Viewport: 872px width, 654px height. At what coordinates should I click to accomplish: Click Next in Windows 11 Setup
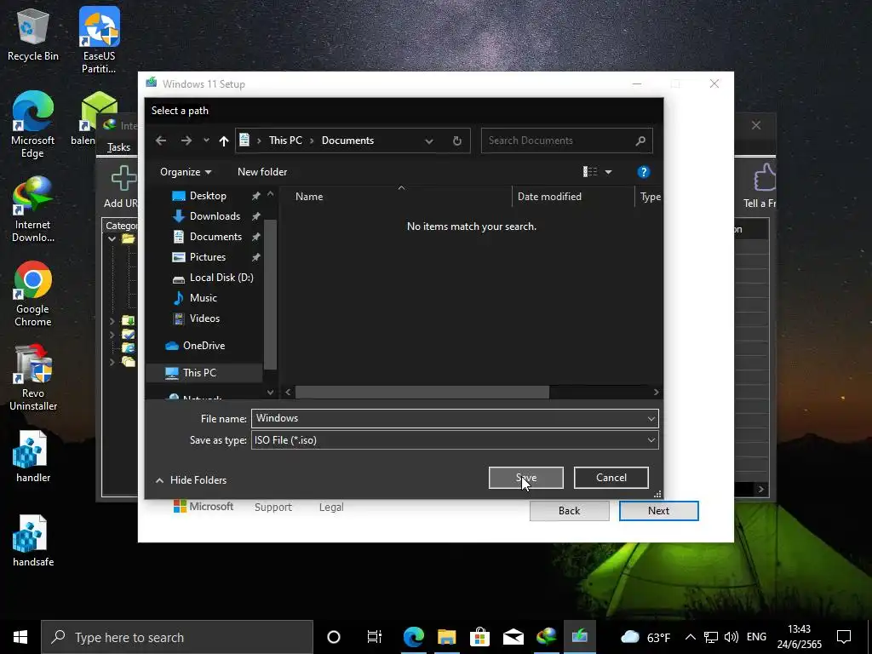[x=658, y=511]
